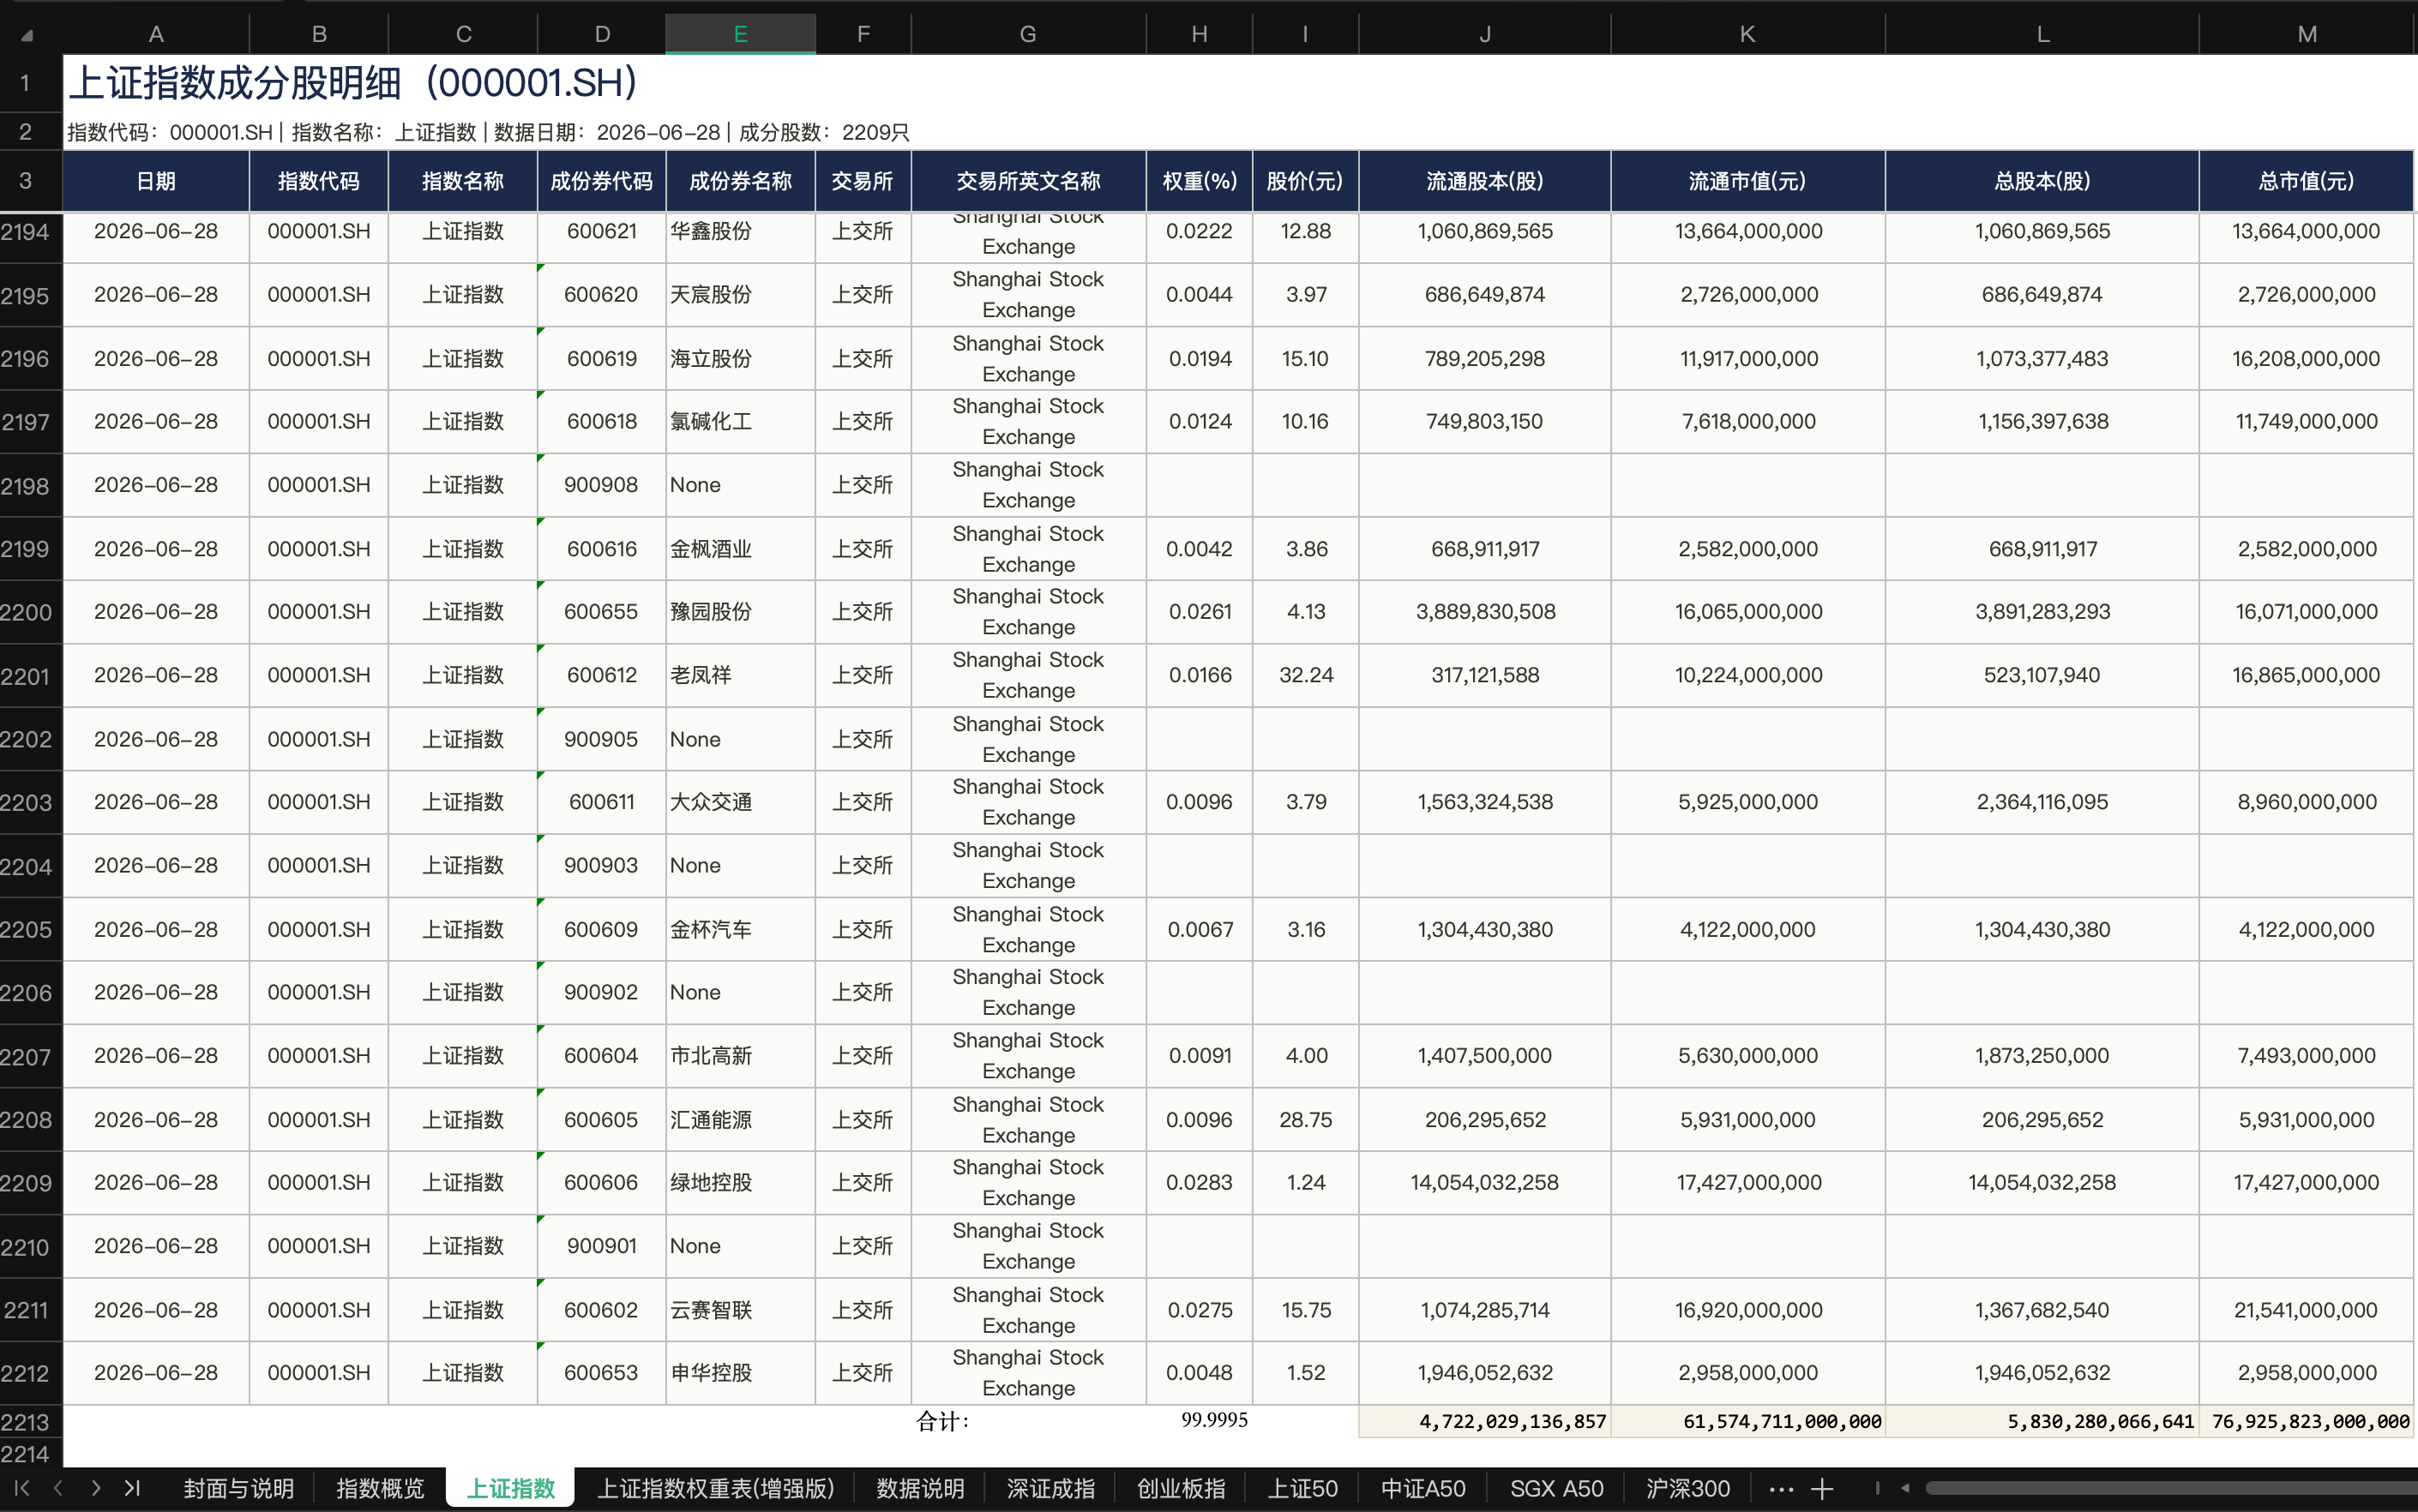
Task: Open the 封面与说明 sheet tab
Action: click(x=238, y=1488)
